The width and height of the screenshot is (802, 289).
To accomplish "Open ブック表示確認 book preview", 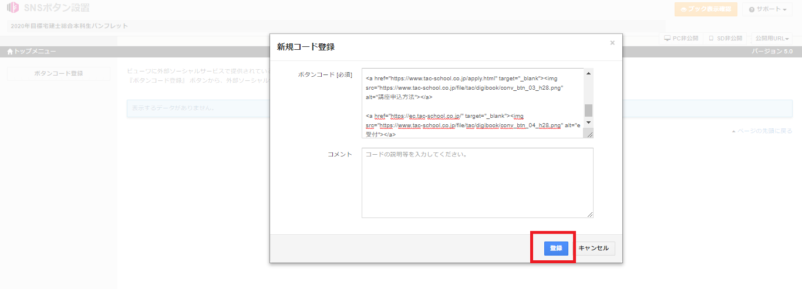I will [706, 9].
